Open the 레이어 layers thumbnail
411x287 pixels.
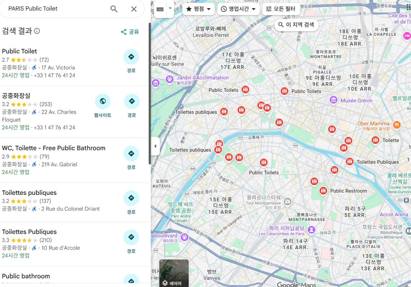pos(174,273)
